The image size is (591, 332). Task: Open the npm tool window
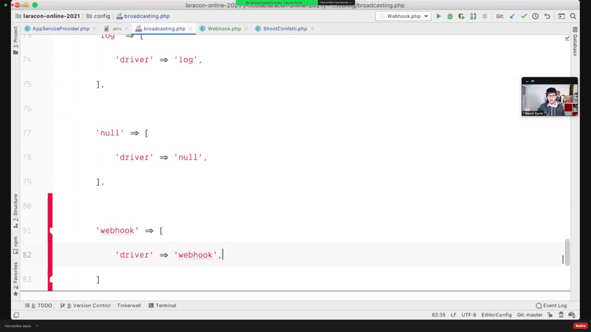[16, 245]
